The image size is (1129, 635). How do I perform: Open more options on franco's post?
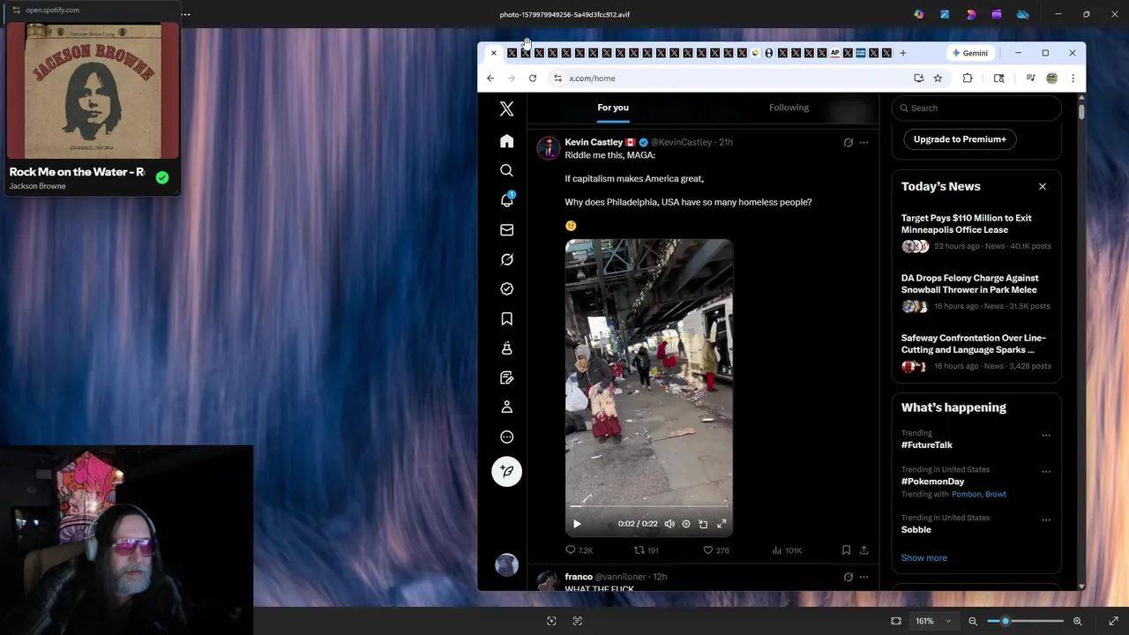864,577
